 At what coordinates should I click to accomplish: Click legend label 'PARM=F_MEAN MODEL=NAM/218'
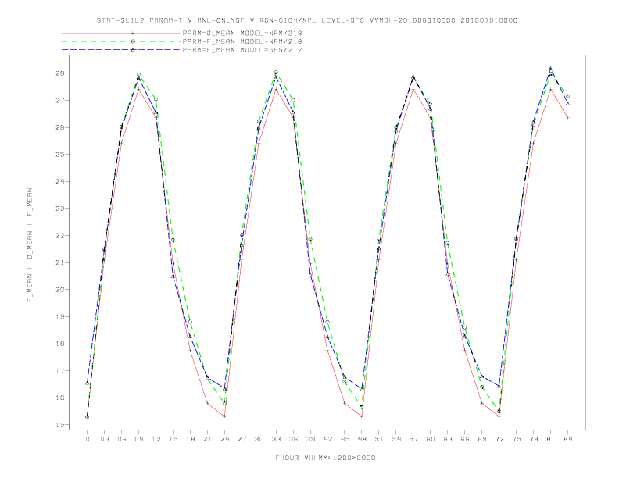tap(242, 41)
